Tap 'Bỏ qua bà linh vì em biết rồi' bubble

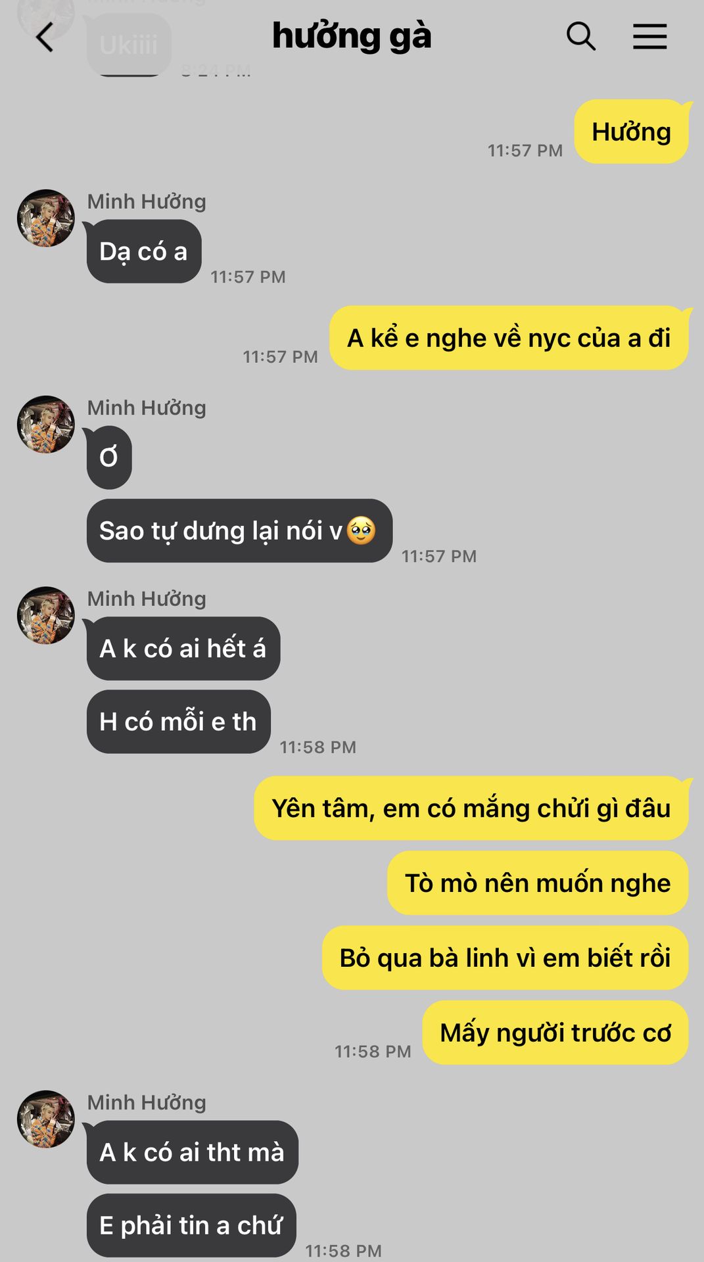tap(505, 958)
